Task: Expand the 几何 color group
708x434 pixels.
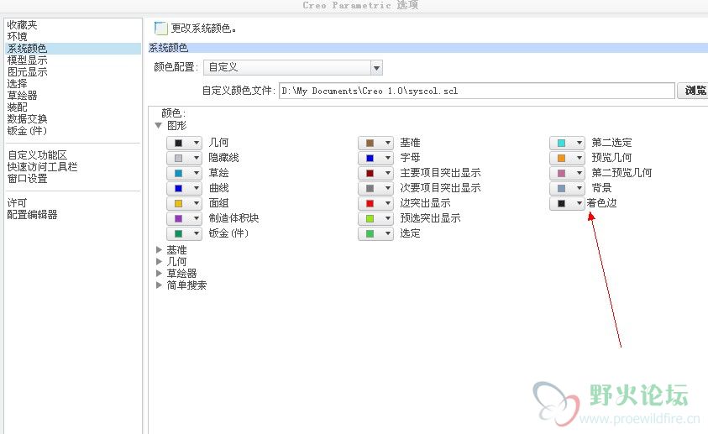Action: [x=159, y=261]
